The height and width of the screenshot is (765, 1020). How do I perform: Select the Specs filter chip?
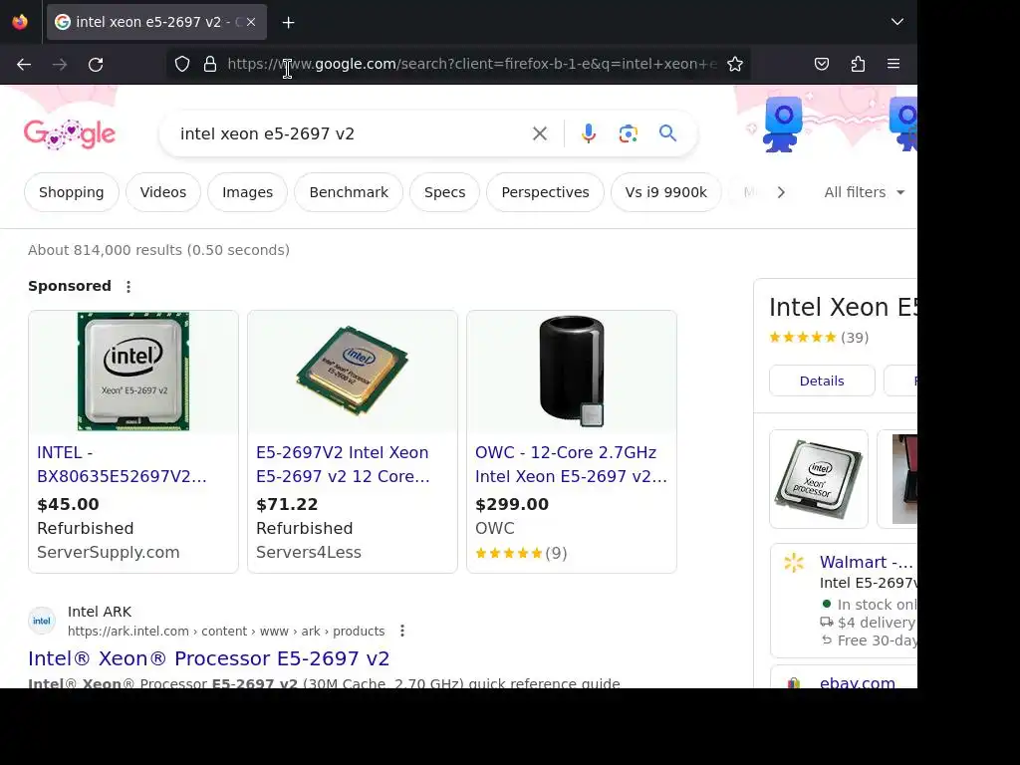(445, 192)
